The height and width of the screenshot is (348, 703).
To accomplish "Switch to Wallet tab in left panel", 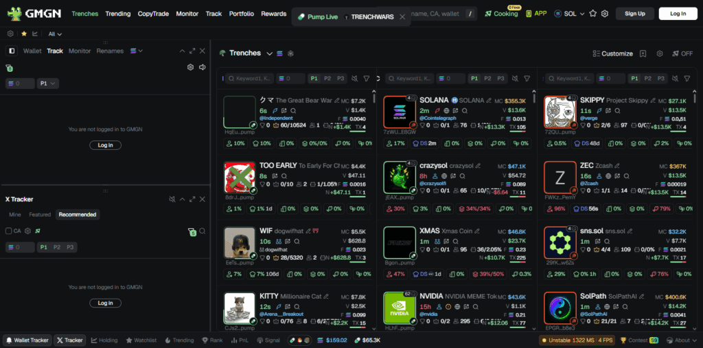I will pyautogui.click(x=32, y=51).
